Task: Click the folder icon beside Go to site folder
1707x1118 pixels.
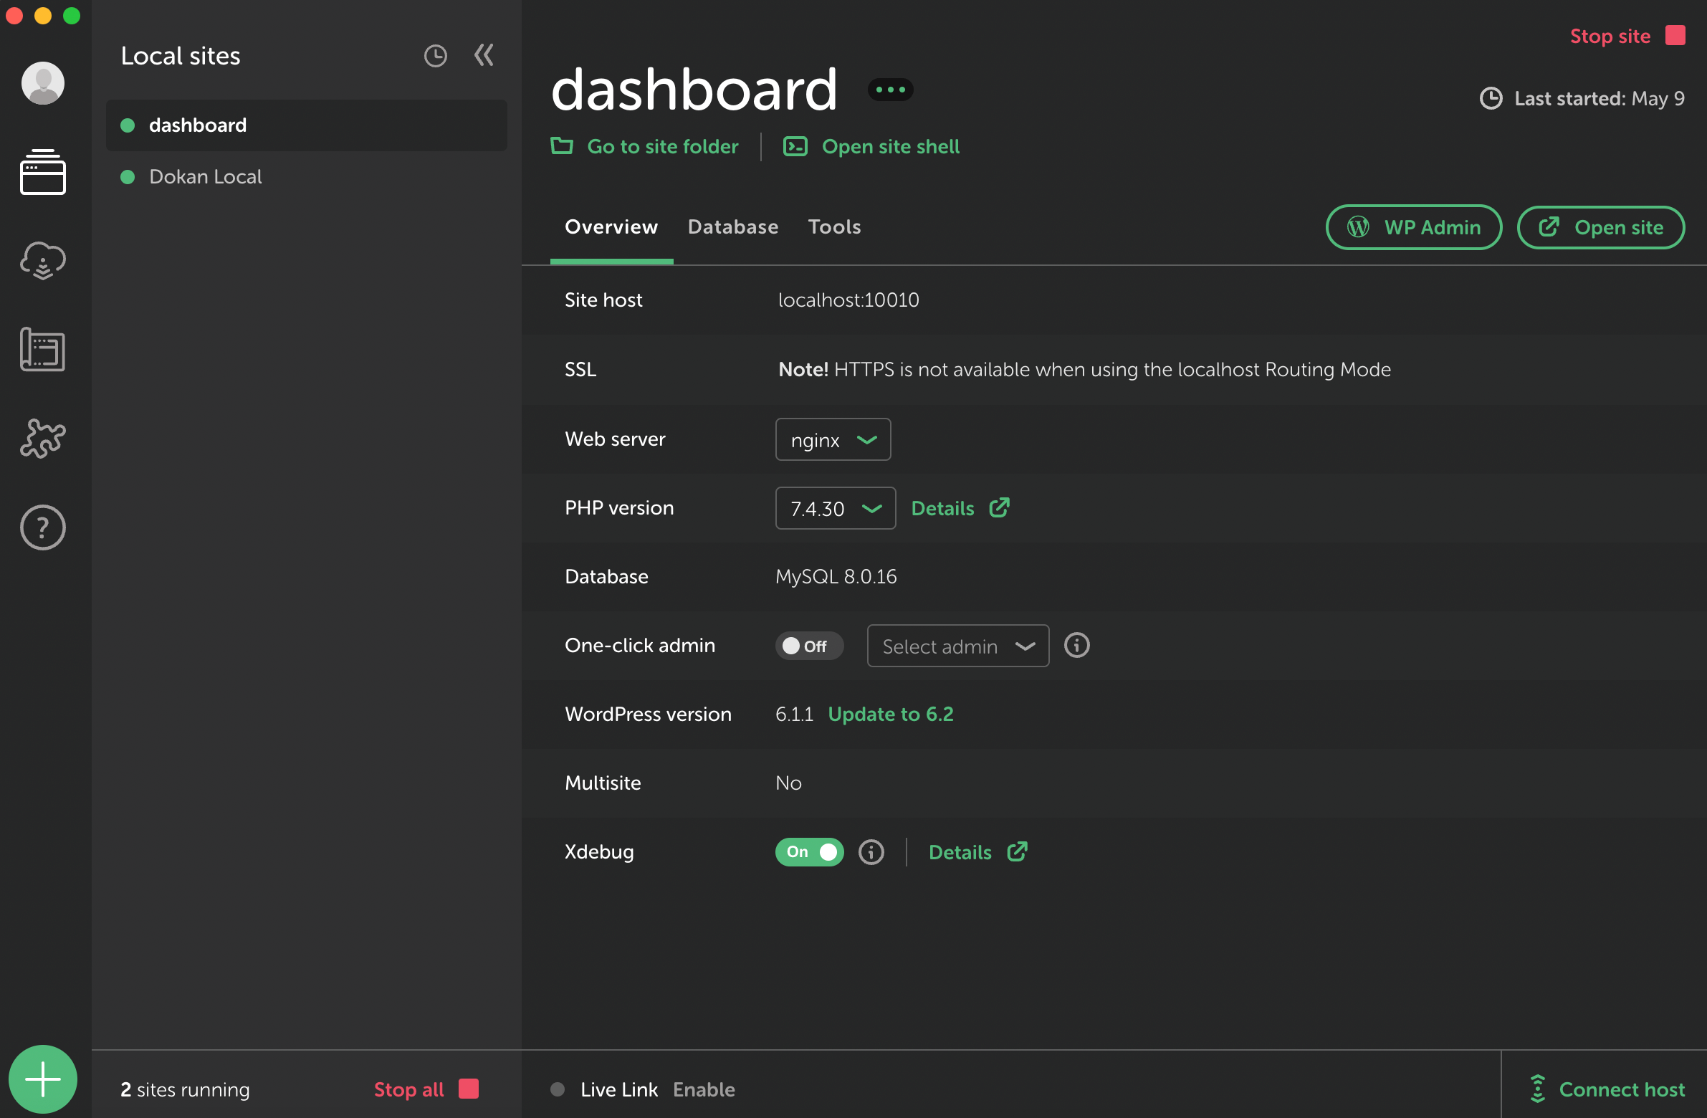Action: pyautogui.click(x=562, y=145)
